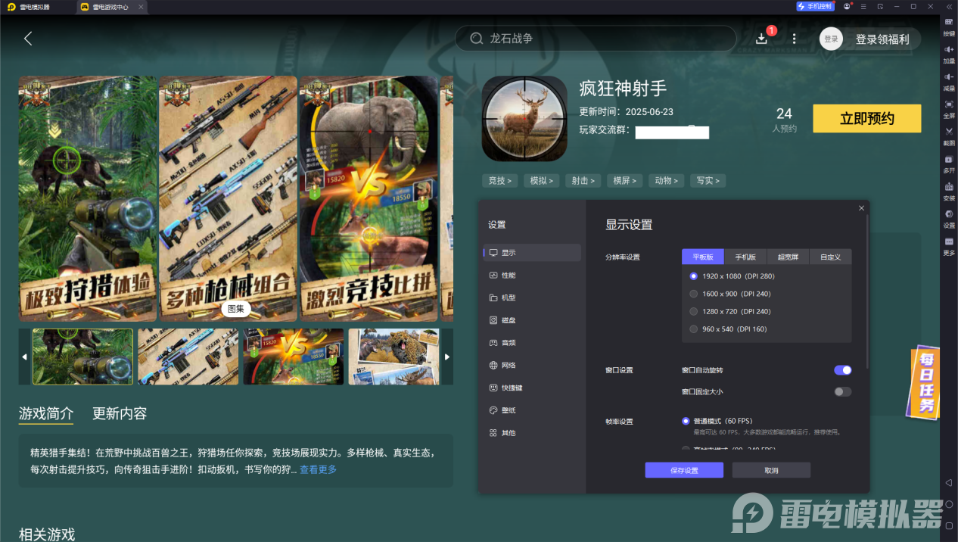Open the user account icon in title bar

tap(848, 6)
